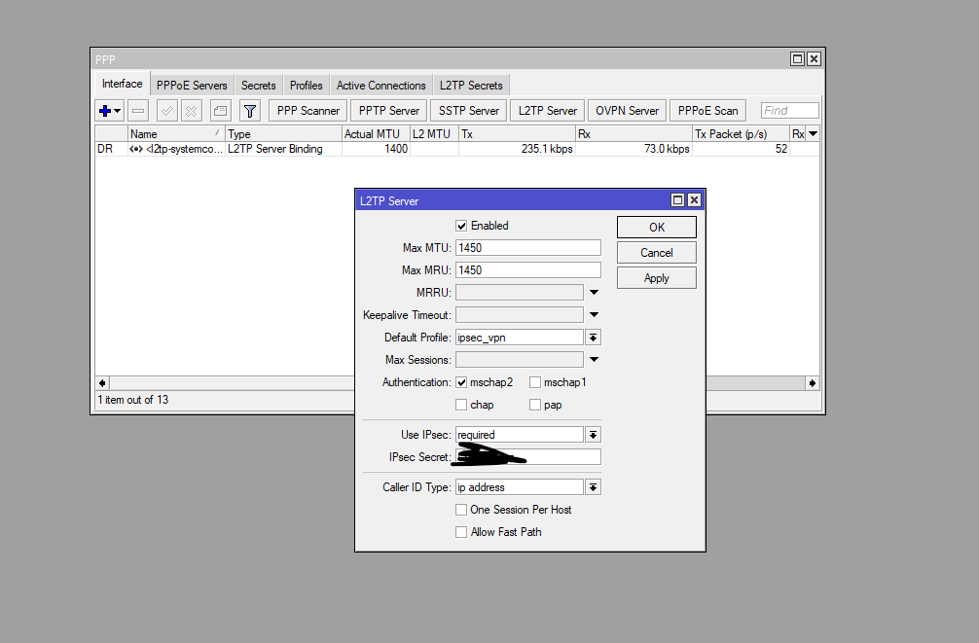The height and width of the screenshot is (643, 979).
Task: Click the Apply button in L2TP Server
Action: coord(656,278)
